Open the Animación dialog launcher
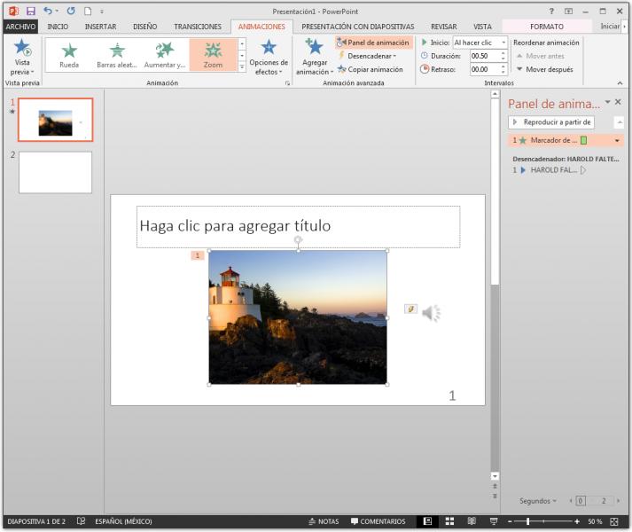632x532 pixels. (287, 83)
